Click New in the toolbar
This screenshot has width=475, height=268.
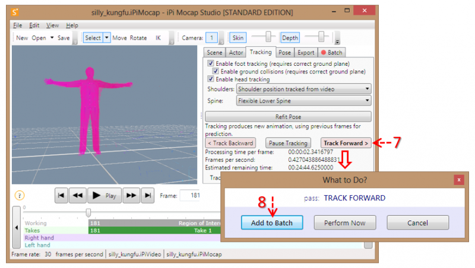[x=22, y=38]
